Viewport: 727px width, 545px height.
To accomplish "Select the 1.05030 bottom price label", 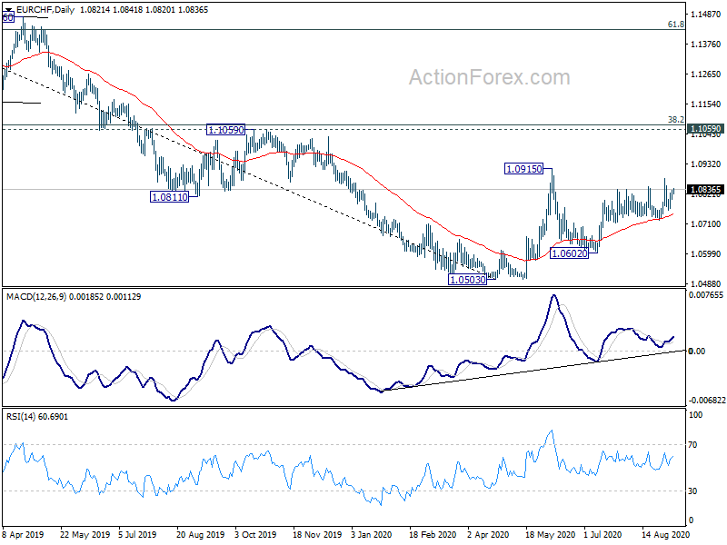I will [x=467, y=280].
